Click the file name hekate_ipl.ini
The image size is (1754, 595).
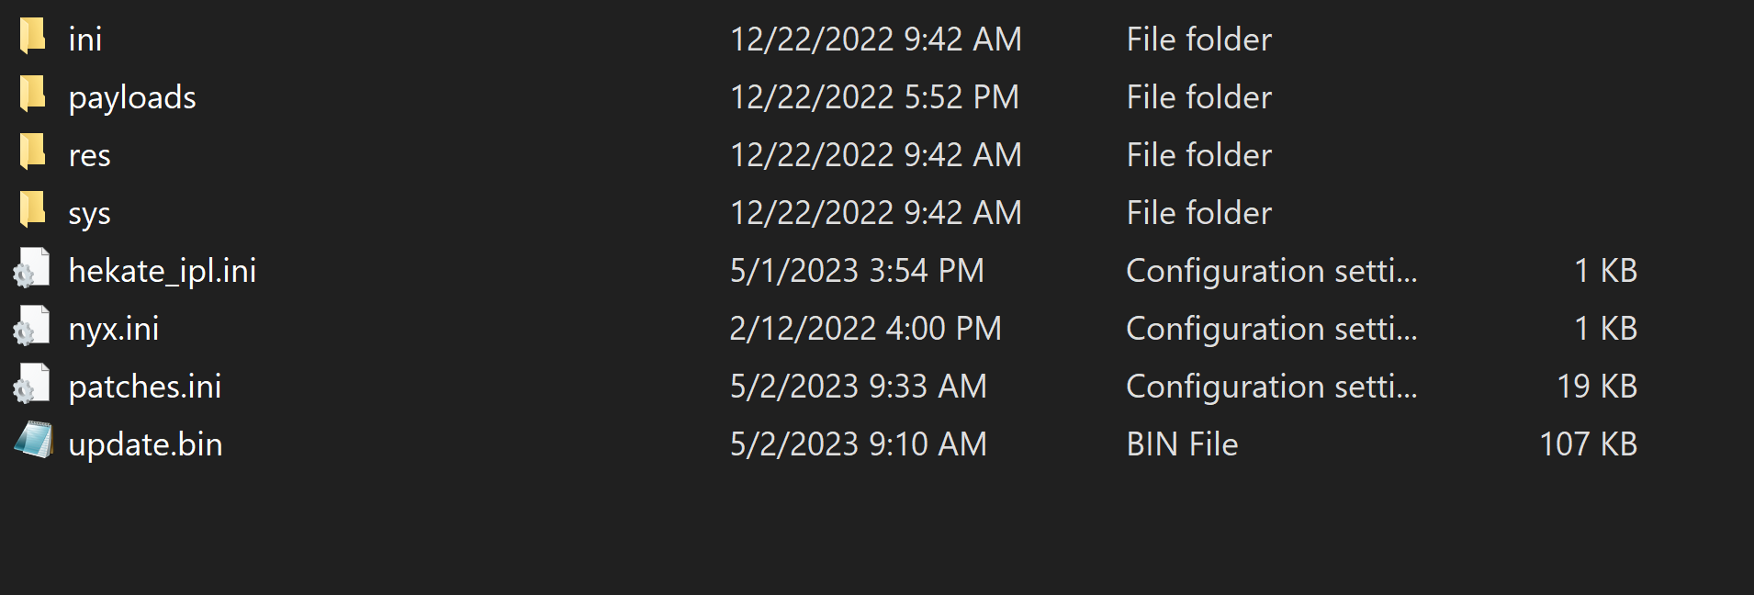163,271
